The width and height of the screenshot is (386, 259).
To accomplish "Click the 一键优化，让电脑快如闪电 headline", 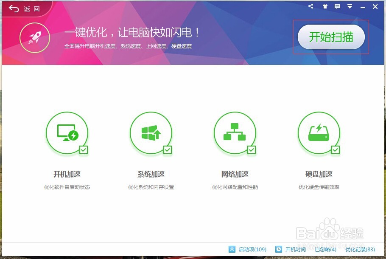I will (x=132, y=33).
